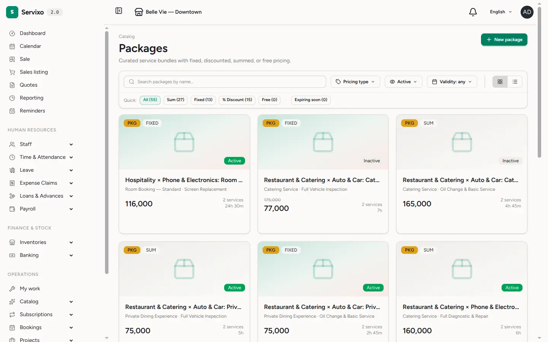Click the Banking icon
The image size is (548, 342).
(12, 255)
